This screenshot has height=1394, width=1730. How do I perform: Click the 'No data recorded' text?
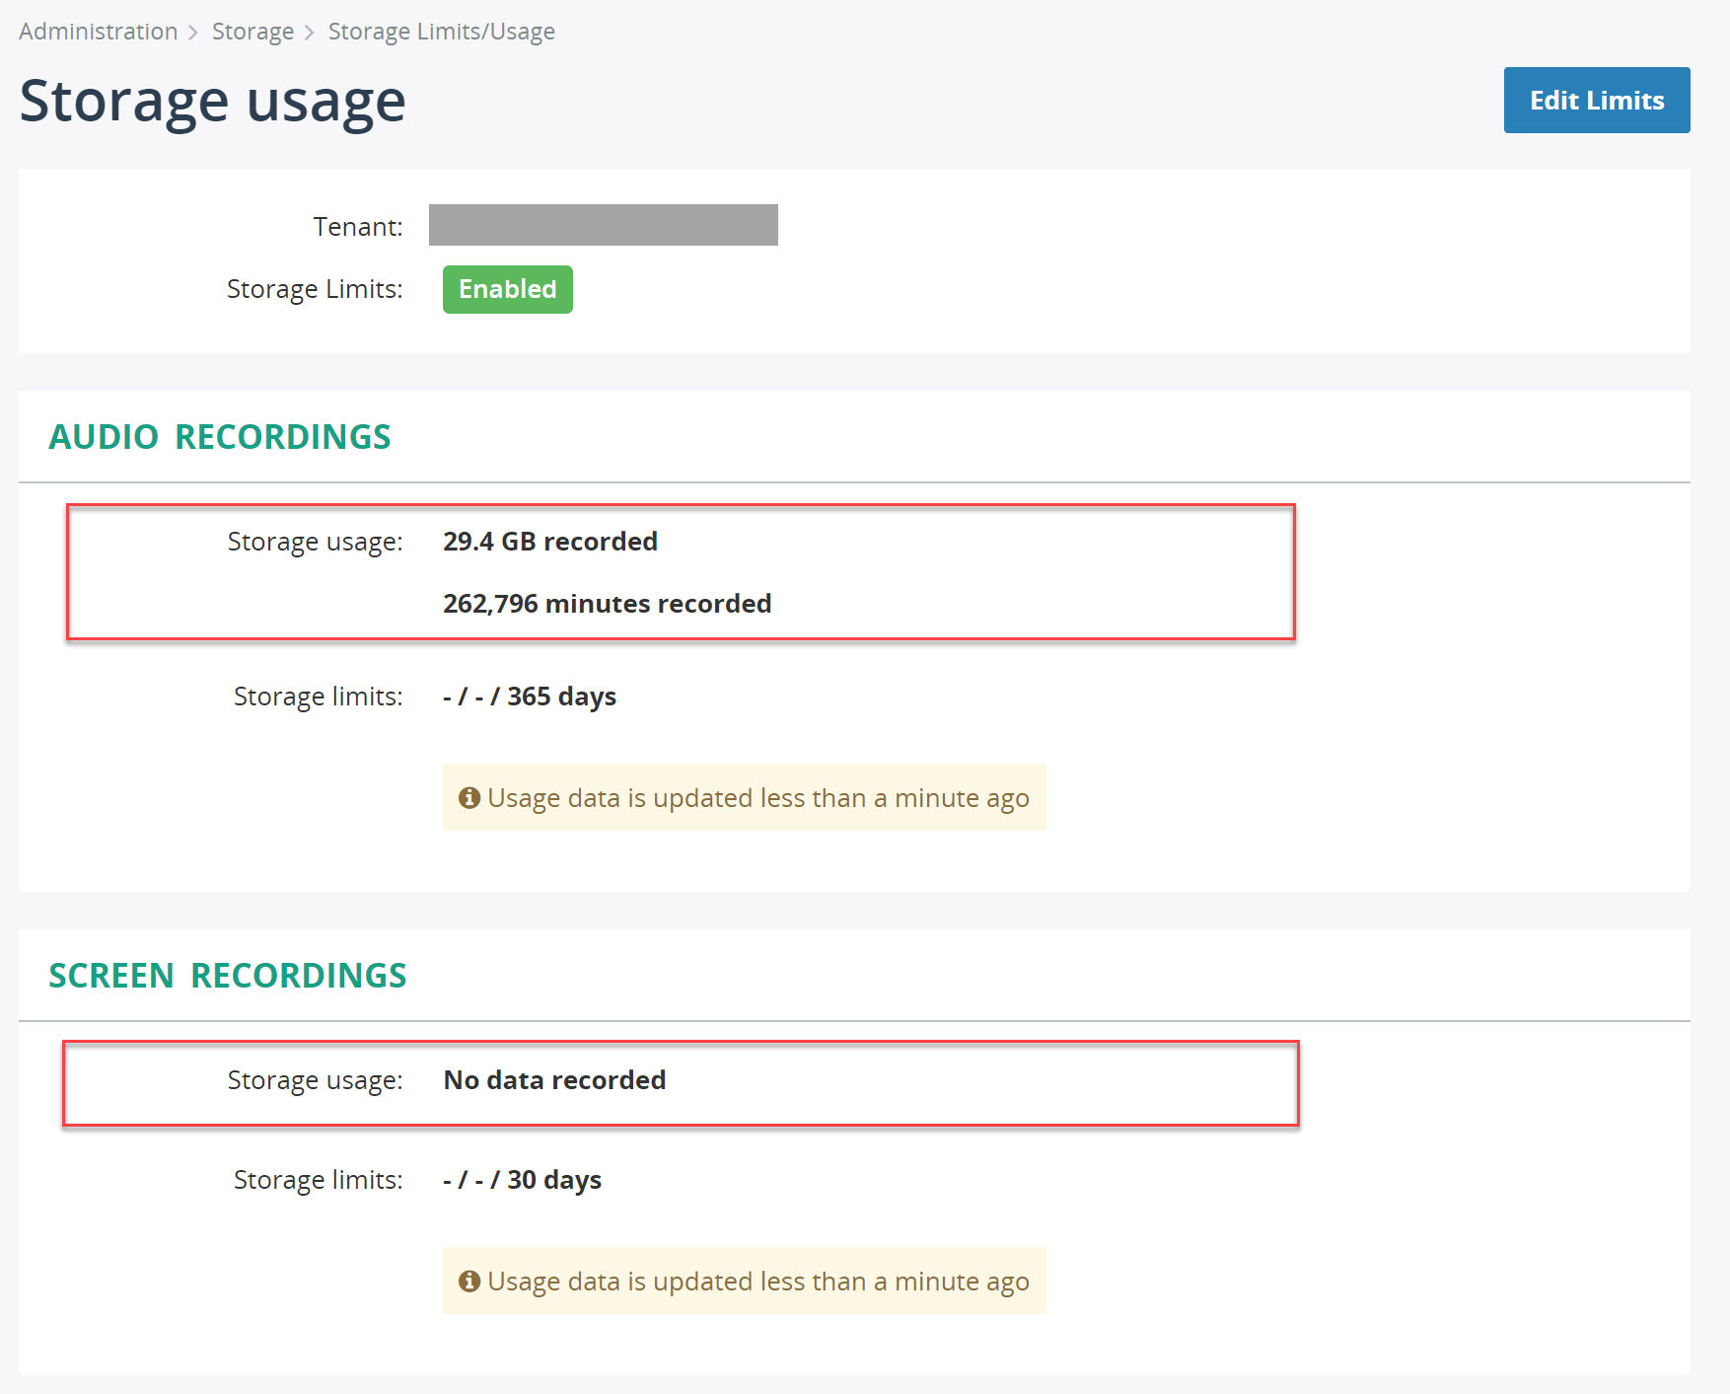coord(554,1080)
